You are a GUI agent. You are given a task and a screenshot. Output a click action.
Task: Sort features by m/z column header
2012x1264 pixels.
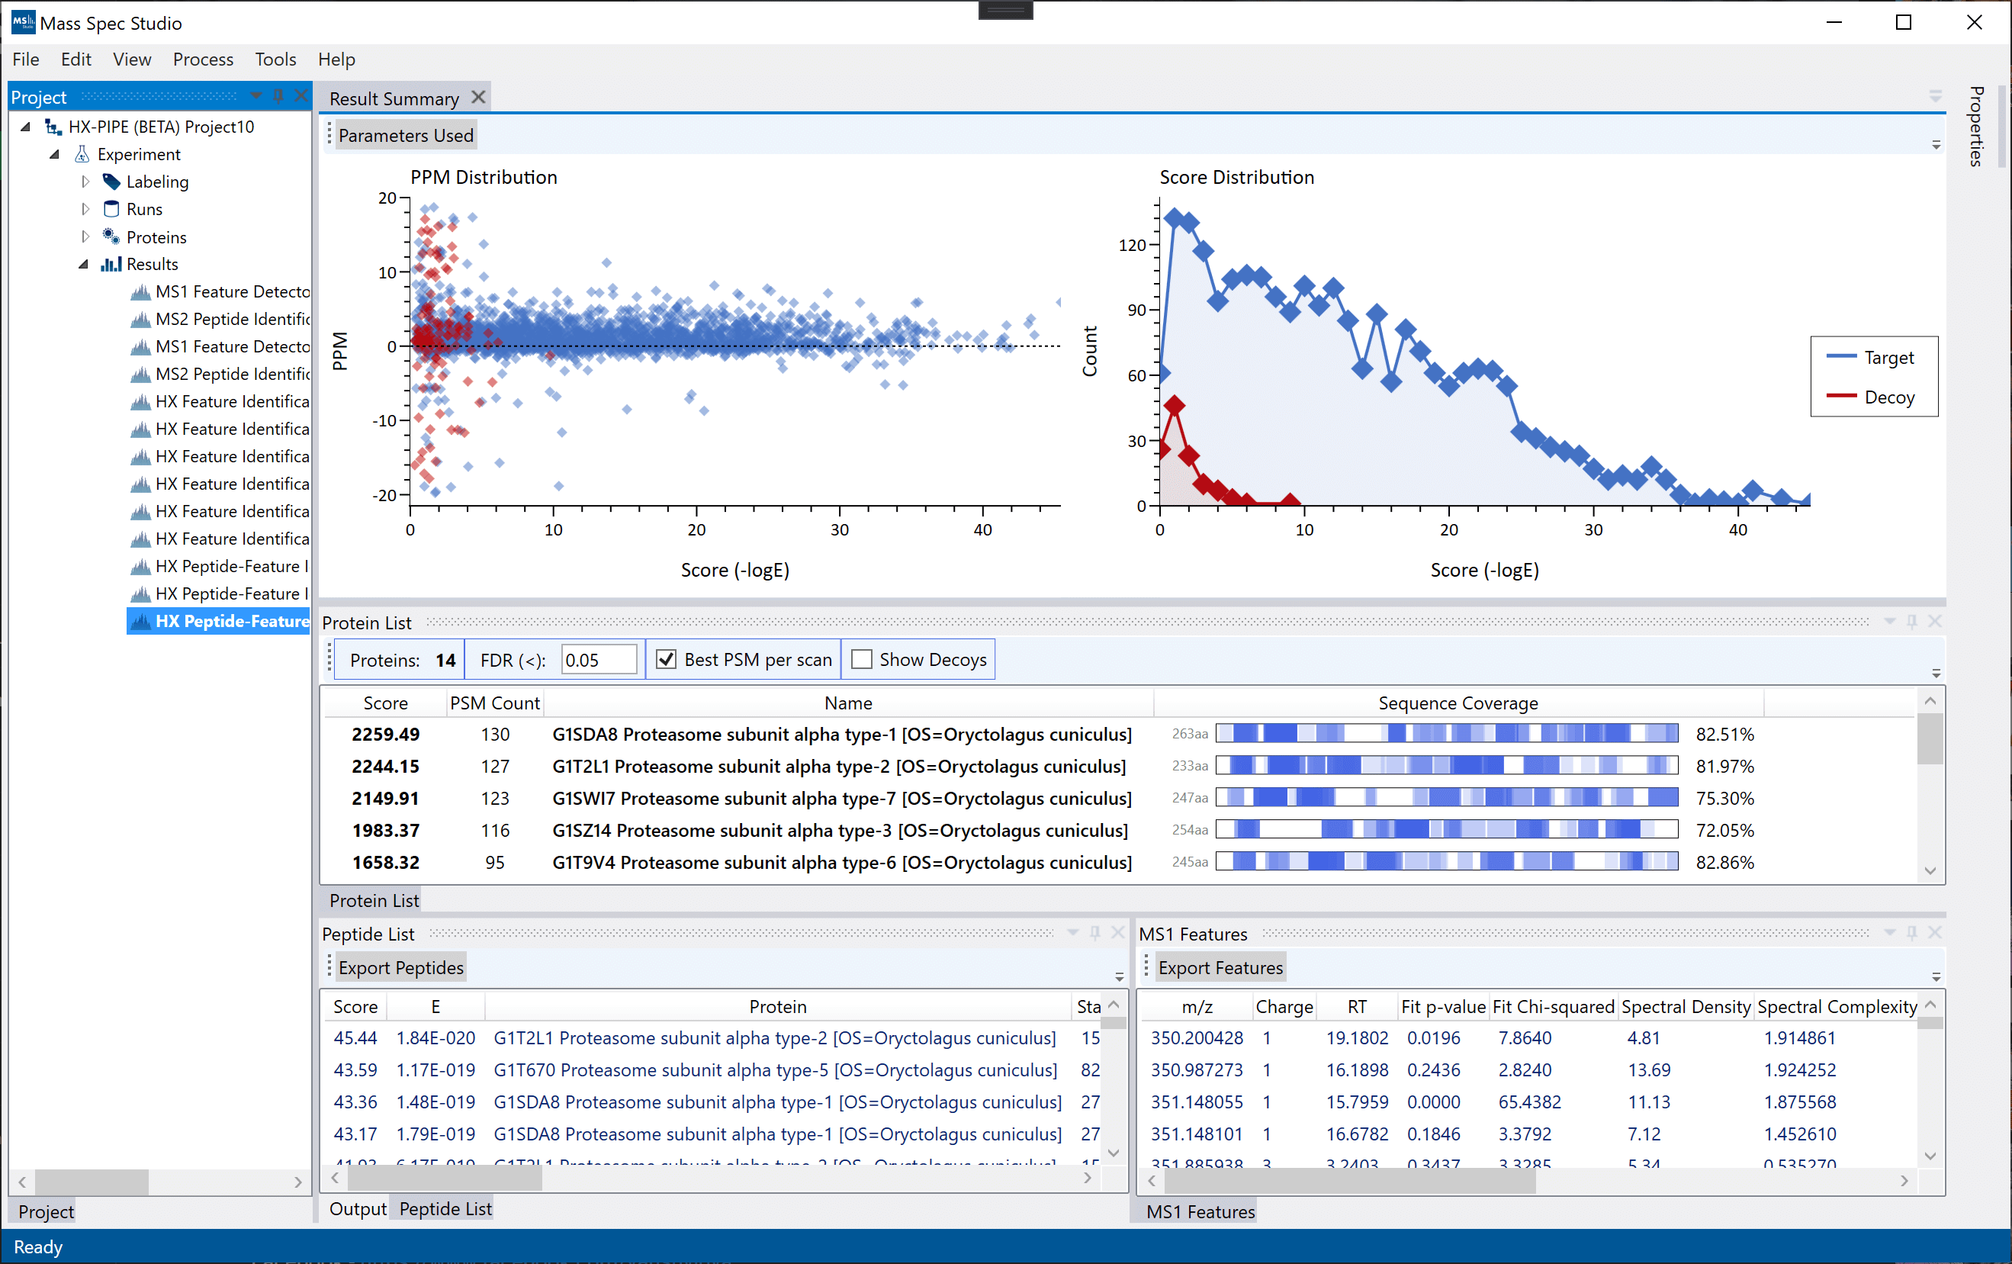(1197, 1007)
